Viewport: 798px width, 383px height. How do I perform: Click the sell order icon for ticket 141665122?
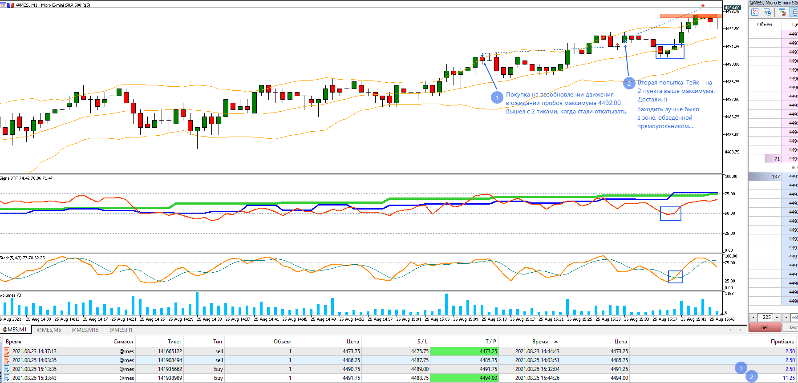pos(7,351)
